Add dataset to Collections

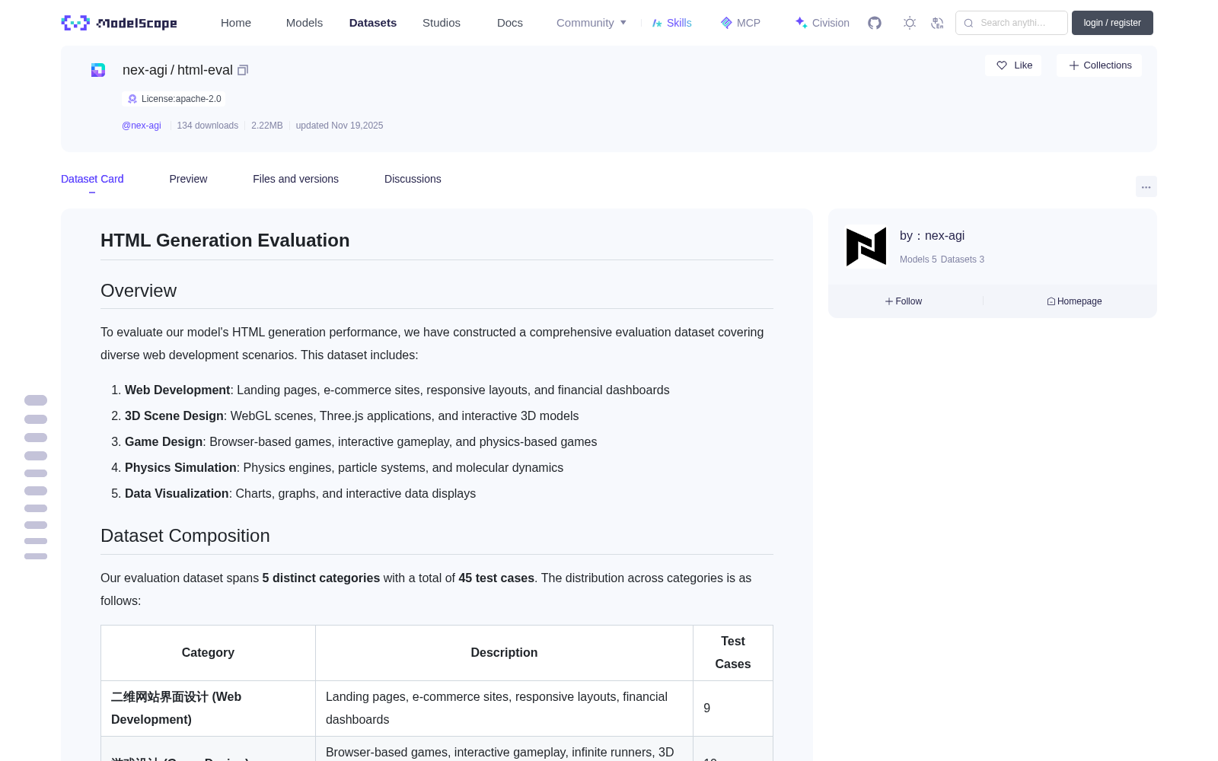click(1099, 65)
